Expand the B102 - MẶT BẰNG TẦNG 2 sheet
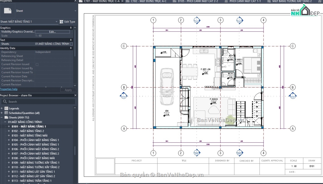Viewport: 323px width, 184px height. [x=9, y=131]
